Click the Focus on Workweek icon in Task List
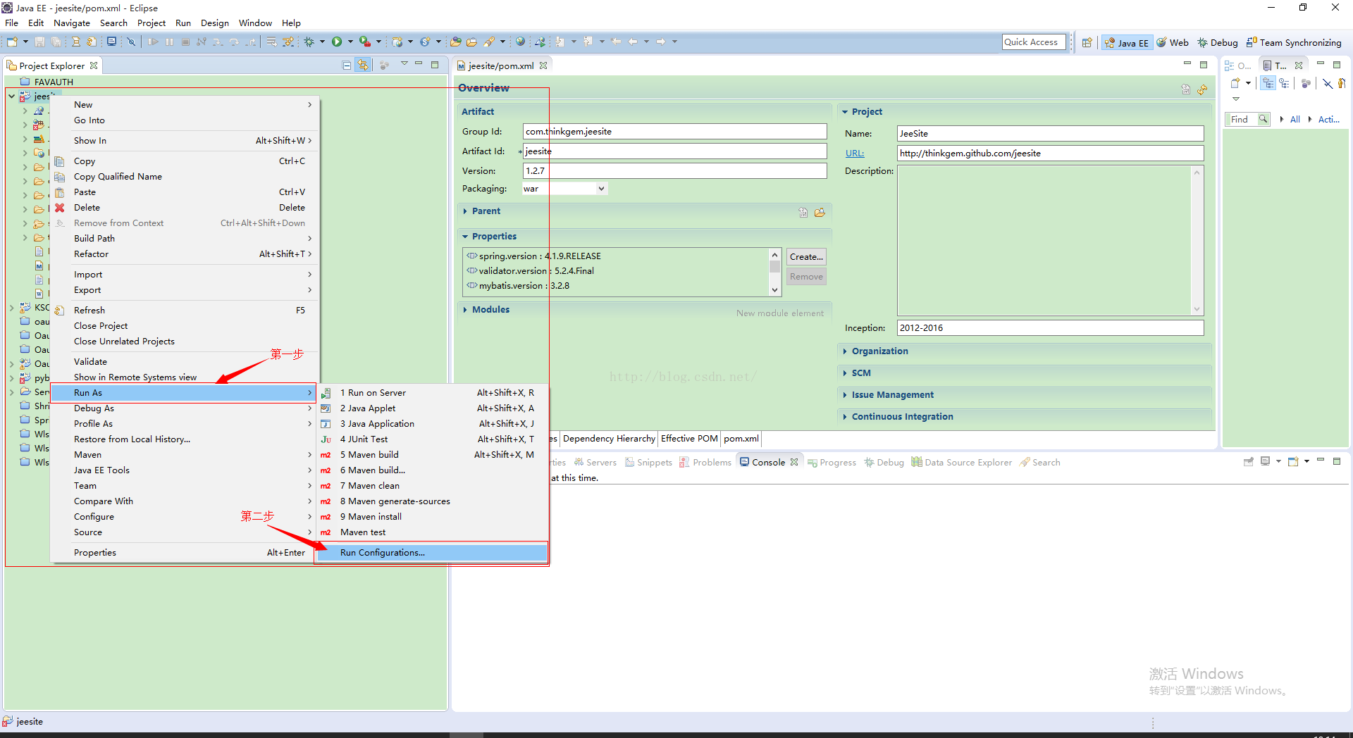The width and height of the screenshot is (1353, 738). [1306, 83]
